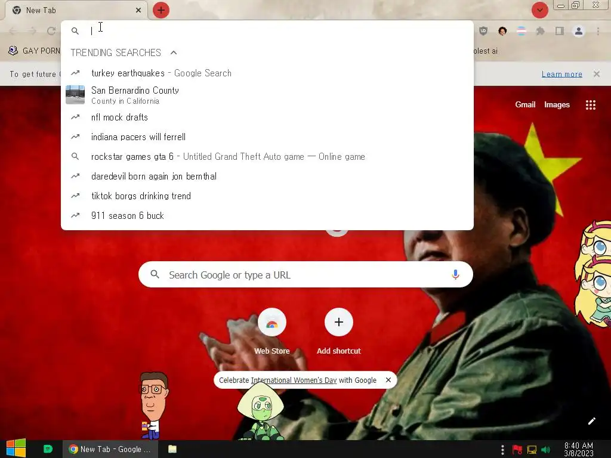This screenshot has width=611, height=458.
Task: Open the volume control in the tray
Action: [545, 450]
